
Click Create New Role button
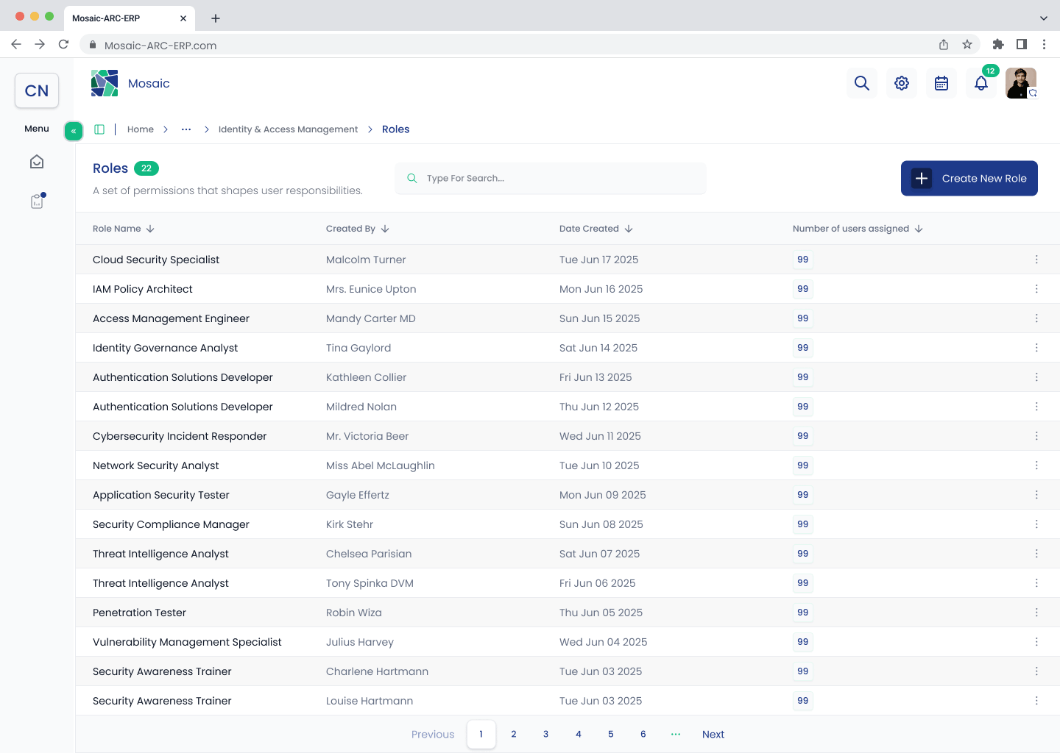969,178
